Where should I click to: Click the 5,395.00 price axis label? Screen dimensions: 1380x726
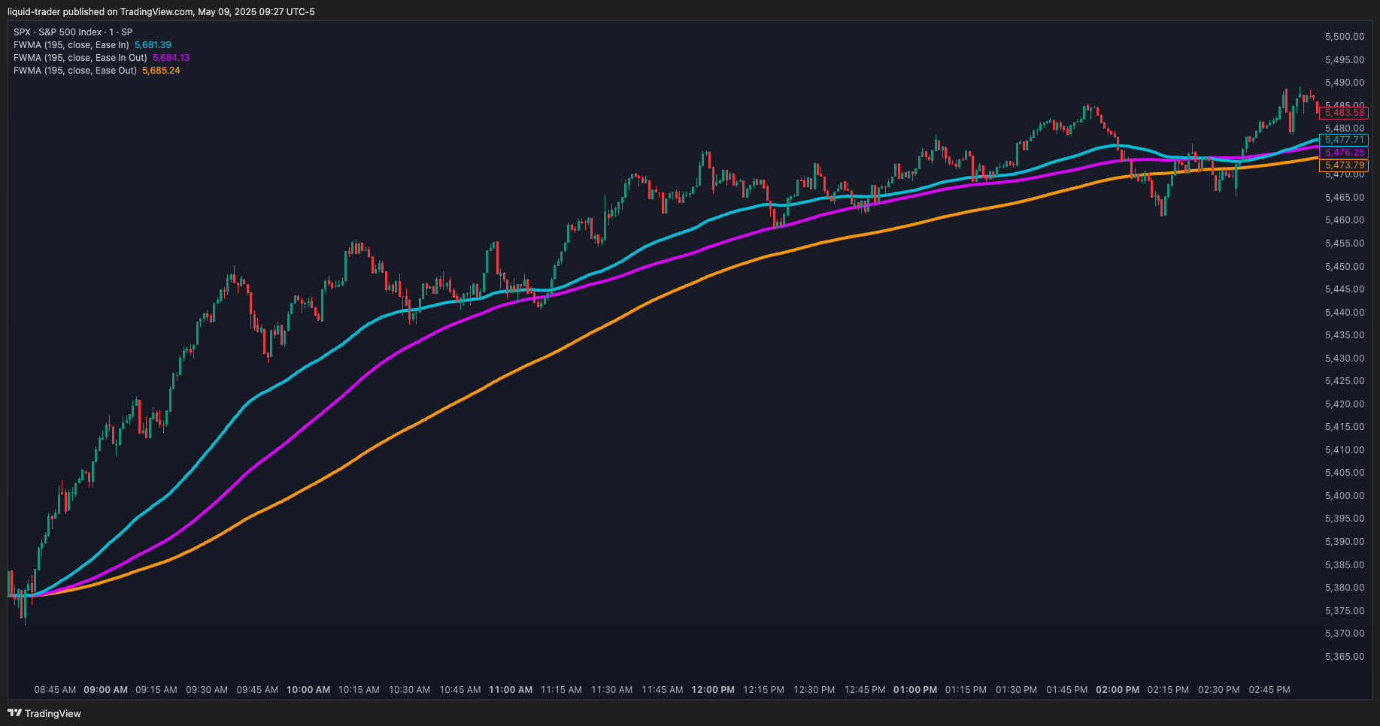pos(1345,519)
